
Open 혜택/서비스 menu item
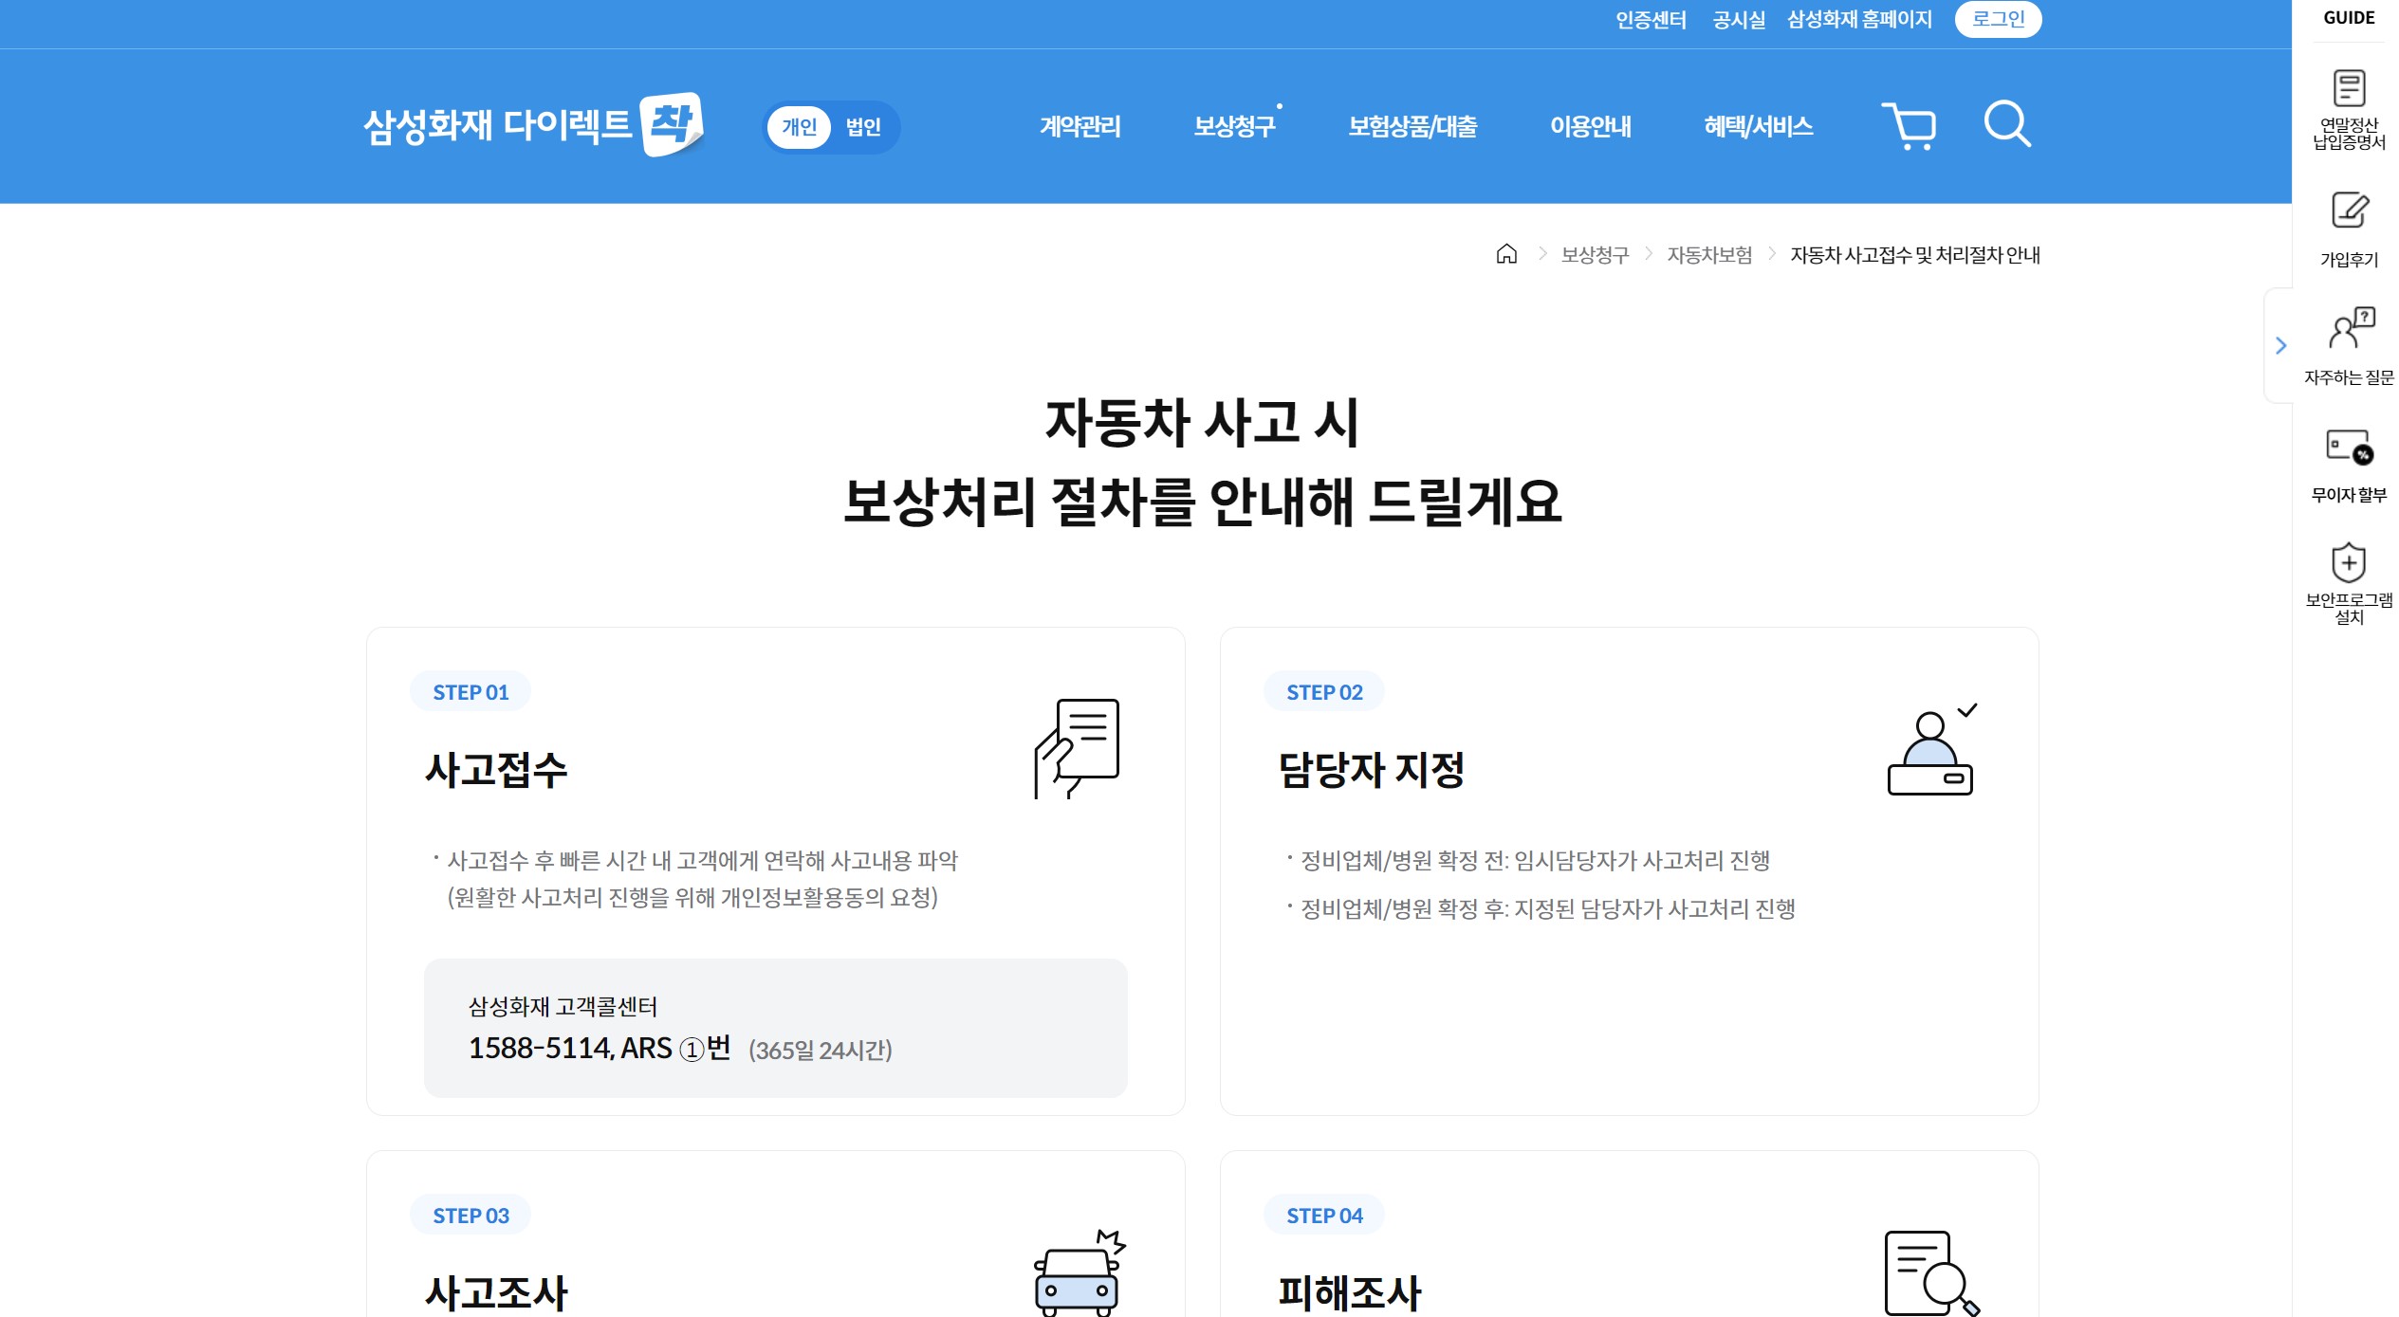[x=1758, y=126]
